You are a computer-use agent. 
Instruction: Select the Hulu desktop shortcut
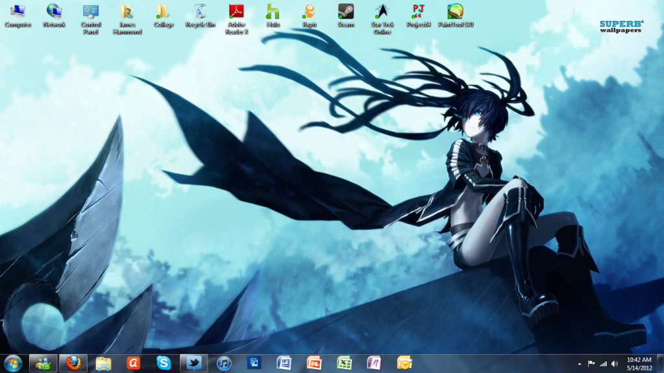pos(273,16)
